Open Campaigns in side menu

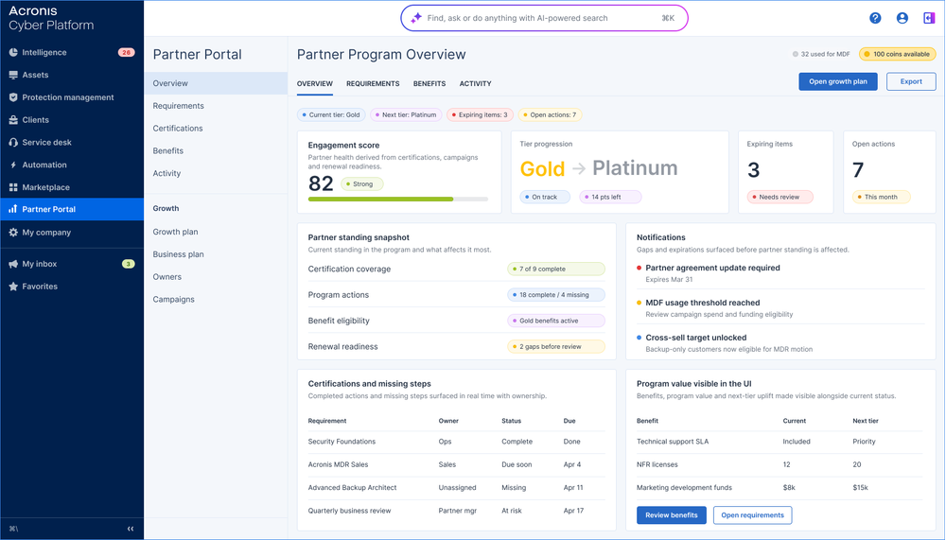click(x=216, y=299)
